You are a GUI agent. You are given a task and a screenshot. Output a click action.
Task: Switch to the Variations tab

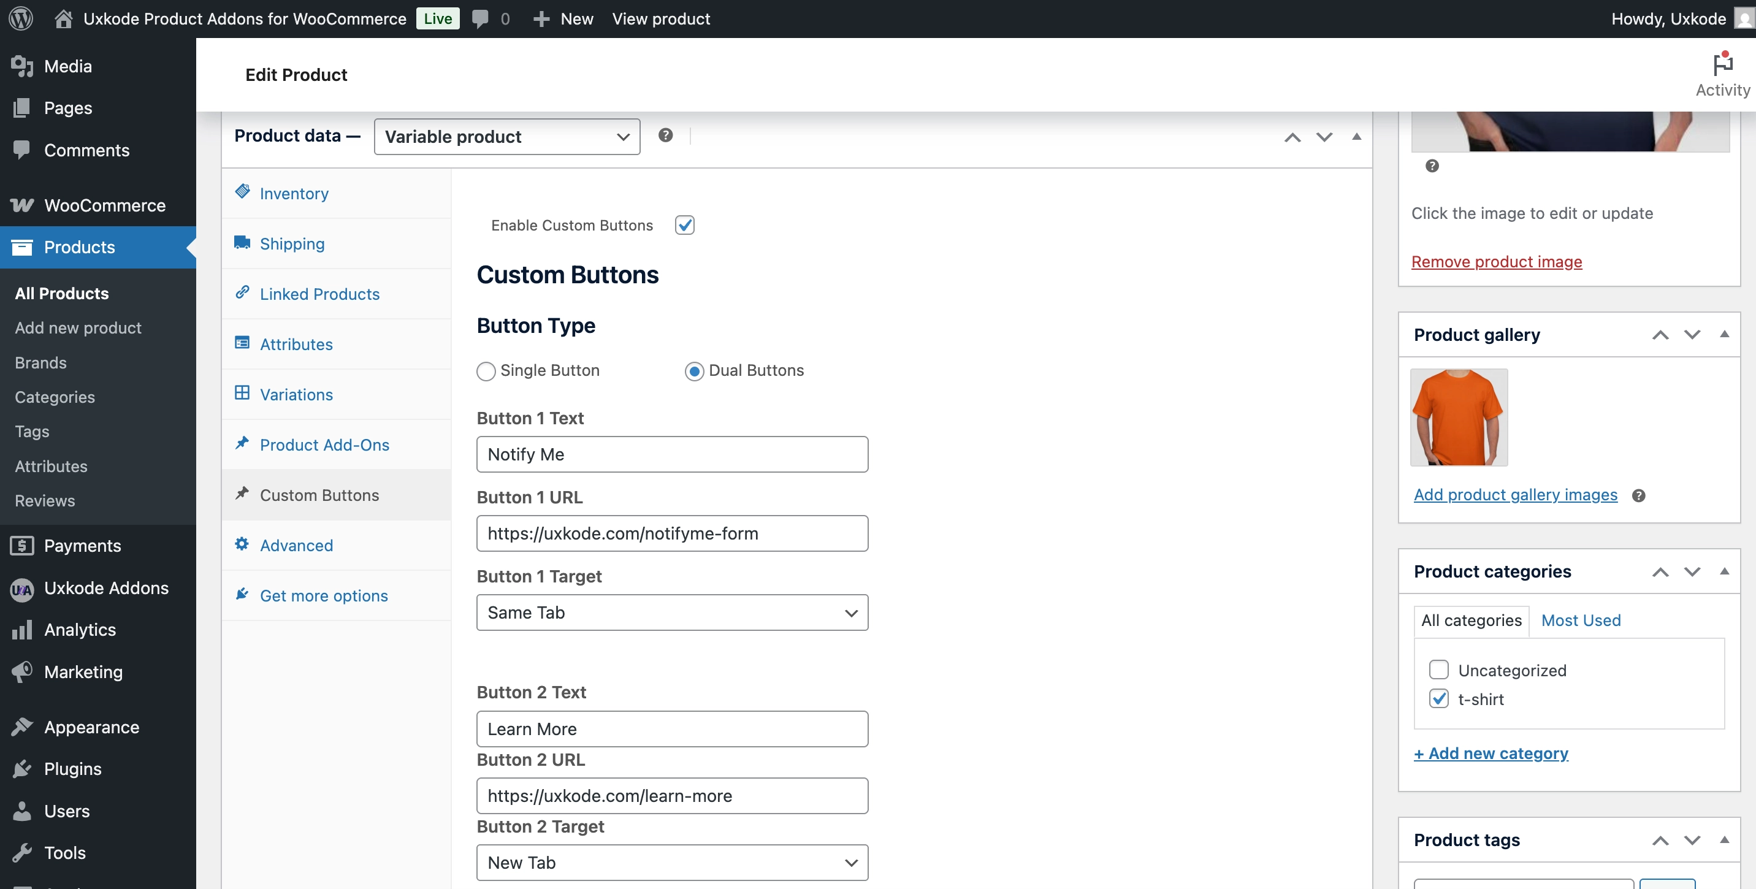coord(296,394)
